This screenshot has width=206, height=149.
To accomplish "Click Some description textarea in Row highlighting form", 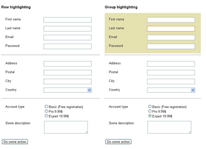I will pos(66,127).
